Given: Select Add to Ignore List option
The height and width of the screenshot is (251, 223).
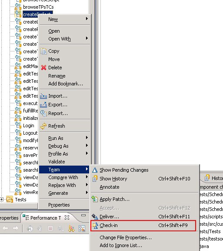Looking at the screenshot, I should (121, 245).
